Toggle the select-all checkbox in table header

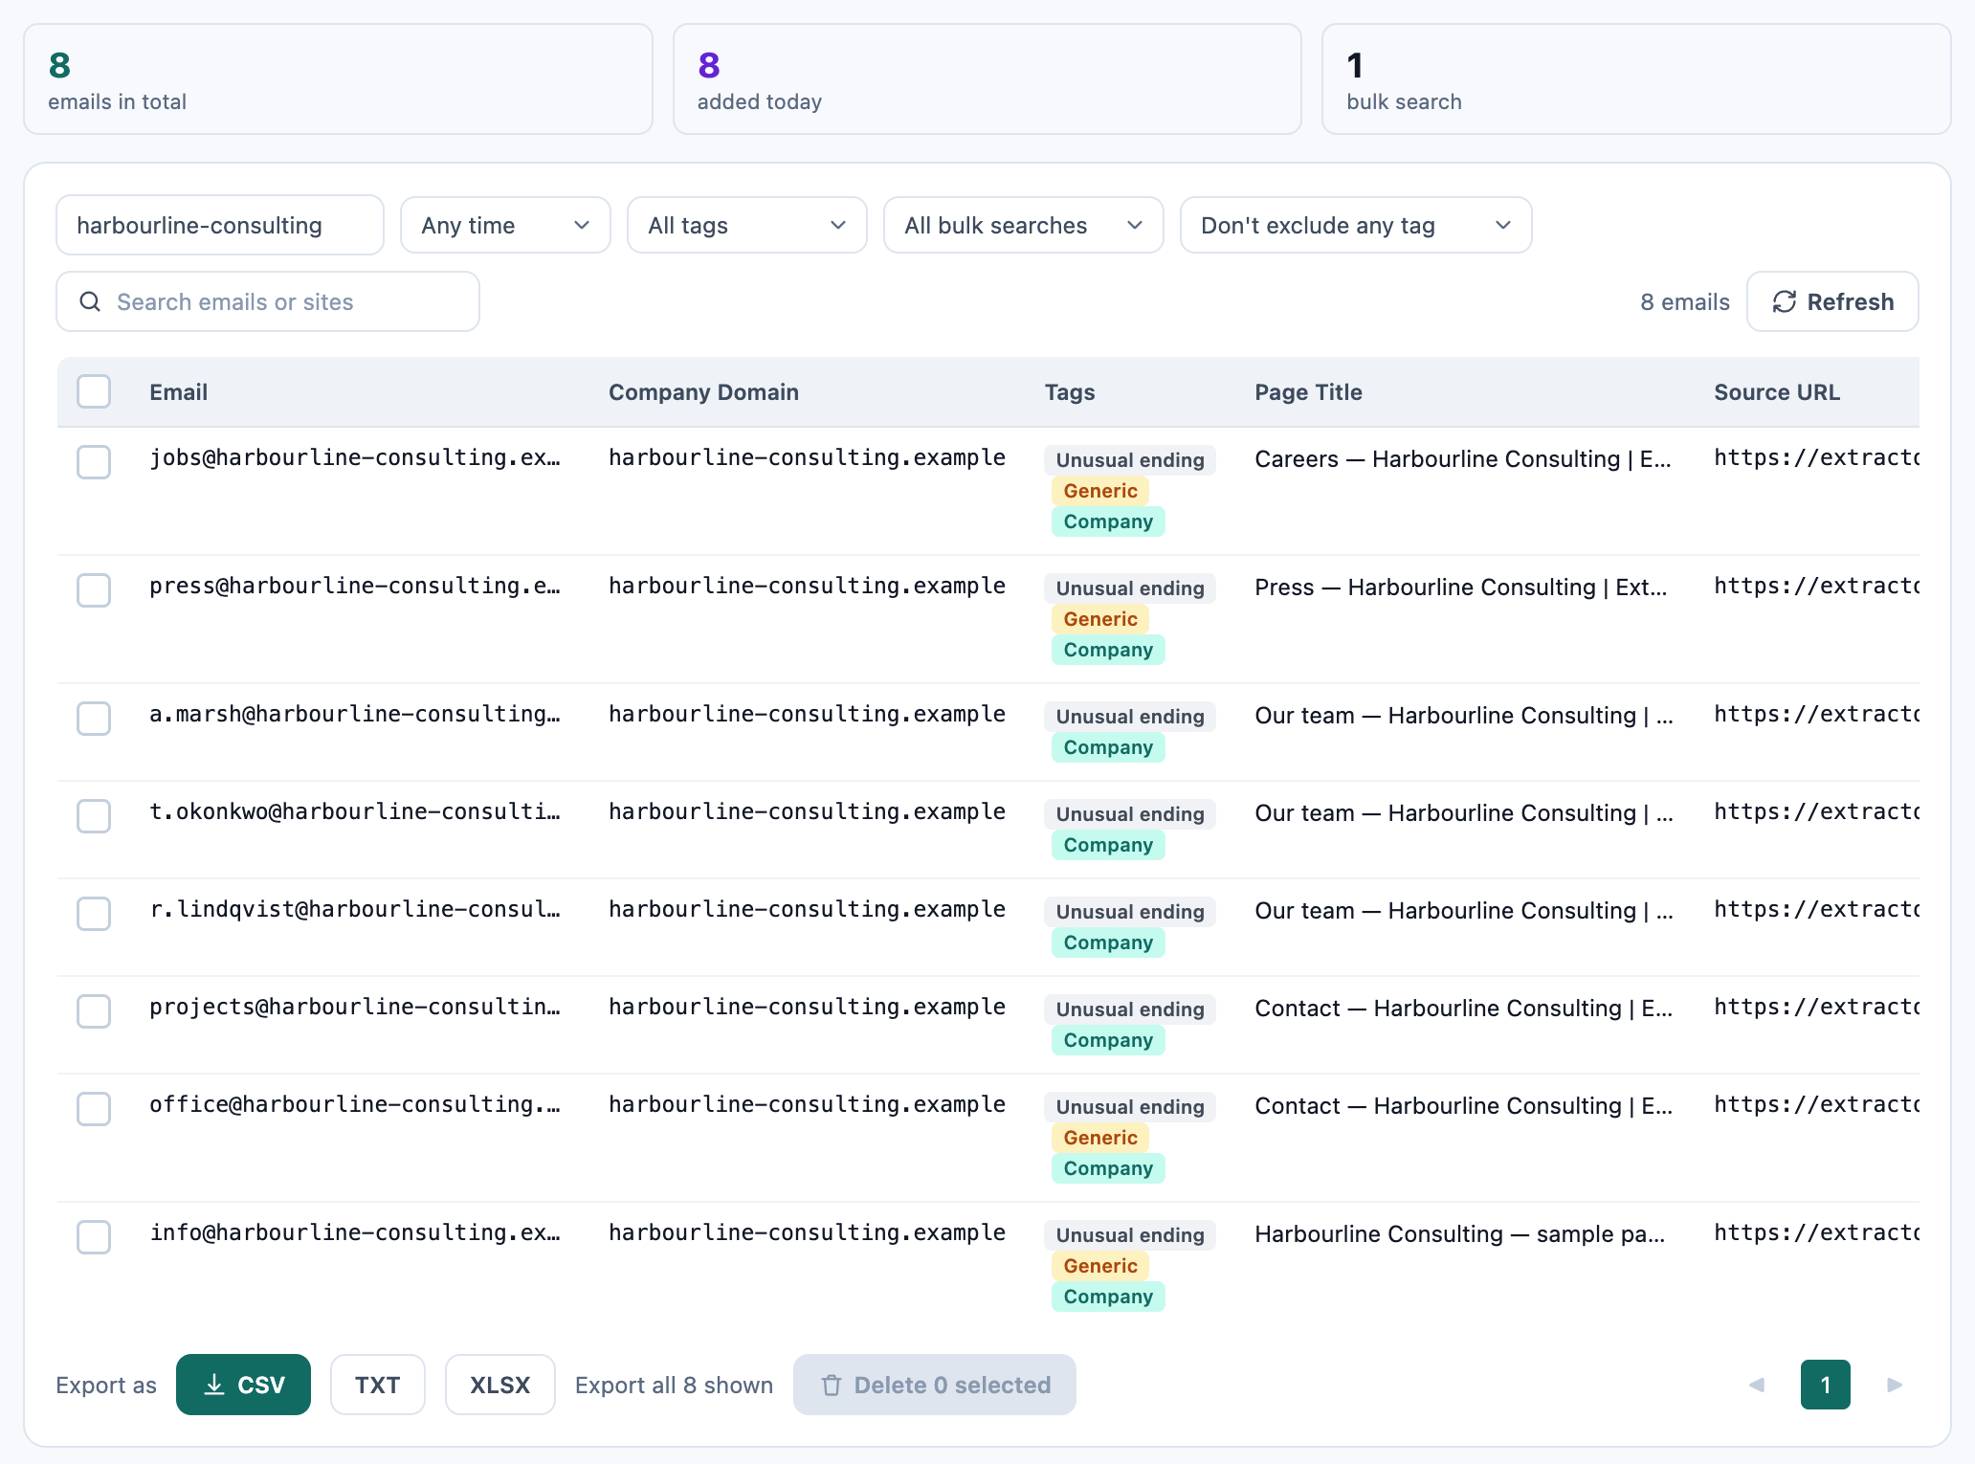pyautogui.click(x=94, y=391)
